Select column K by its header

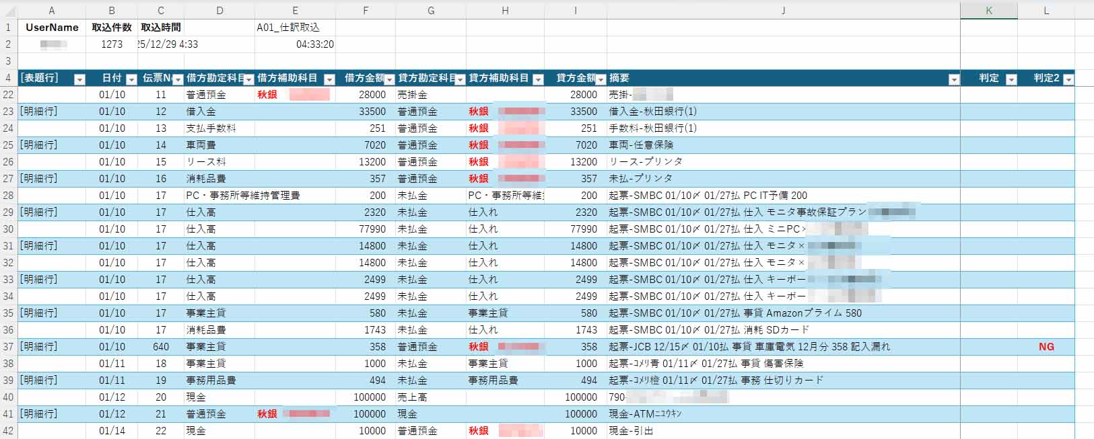pos(988,11)
